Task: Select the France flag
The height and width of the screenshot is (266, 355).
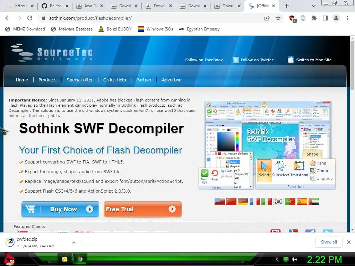Action: click(255, 201)
